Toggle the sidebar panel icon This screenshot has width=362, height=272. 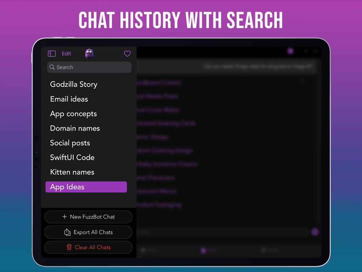pos(52,54)
